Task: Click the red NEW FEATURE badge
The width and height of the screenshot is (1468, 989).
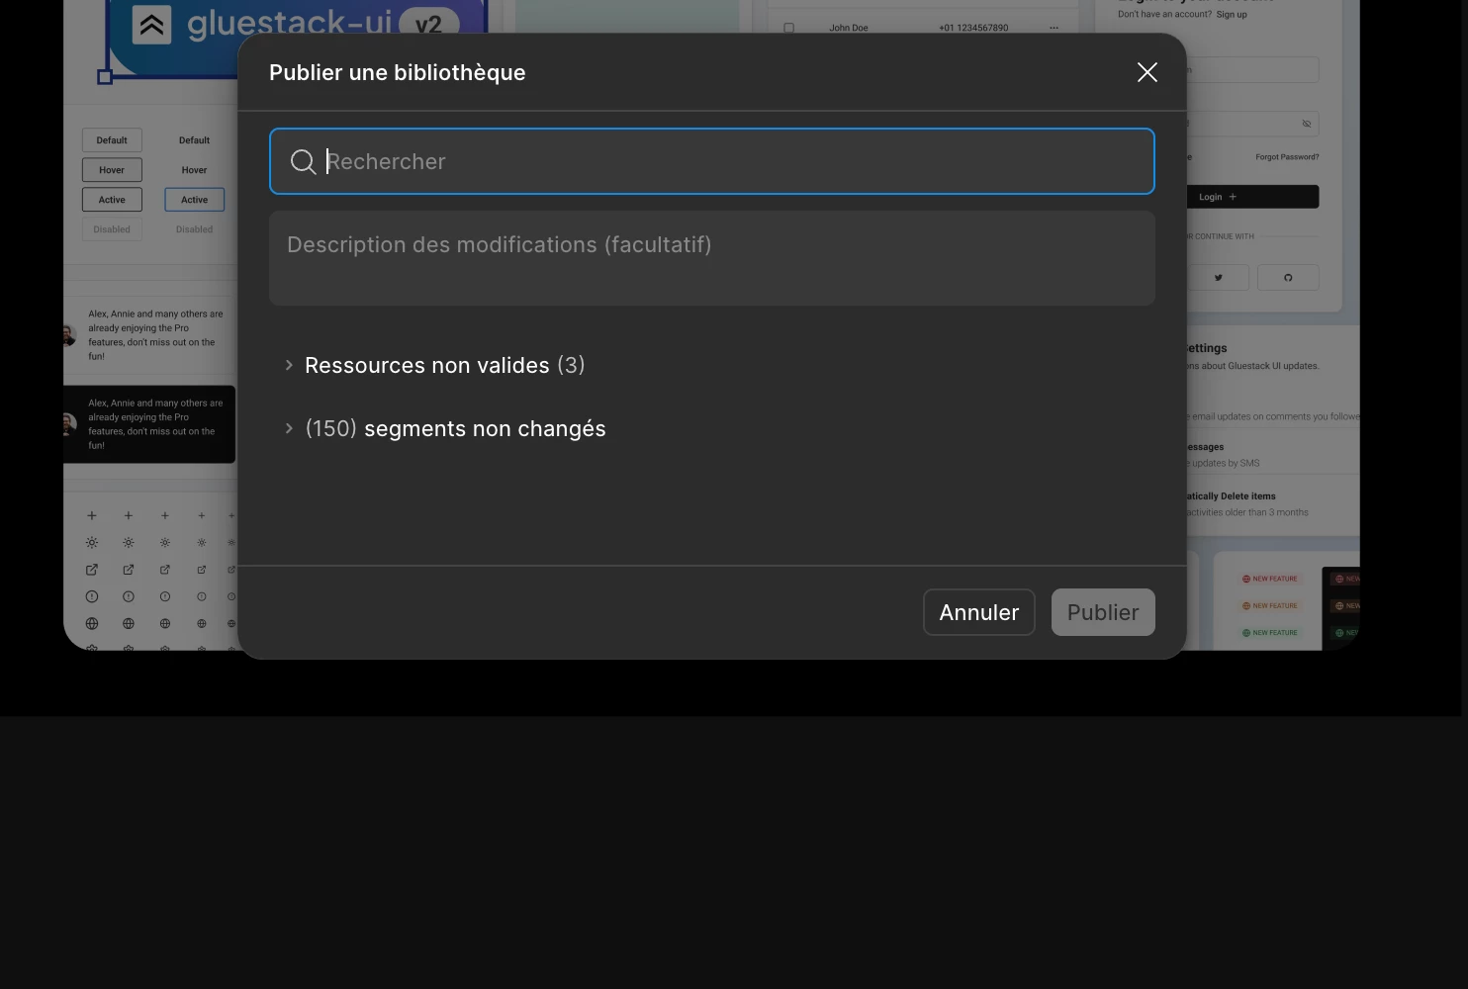Action: click(1270, 579)
